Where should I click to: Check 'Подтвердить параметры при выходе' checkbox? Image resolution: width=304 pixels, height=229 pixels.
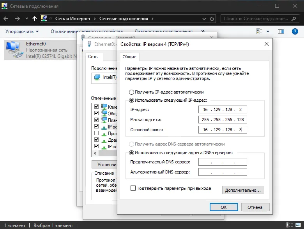click(133, 188)
